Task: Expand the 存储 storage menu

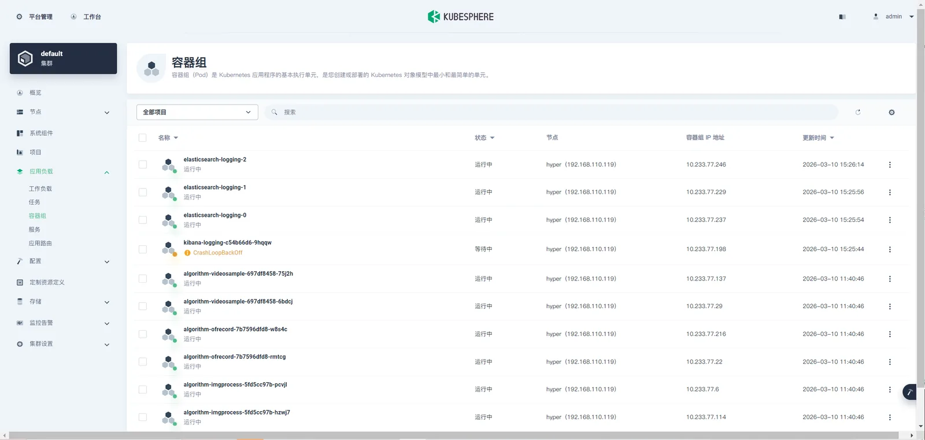Action: tap(63, 302)
